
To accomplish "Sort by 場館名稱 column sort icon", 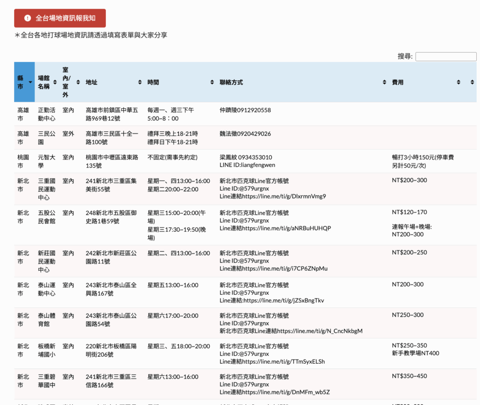I will (55, 82).
